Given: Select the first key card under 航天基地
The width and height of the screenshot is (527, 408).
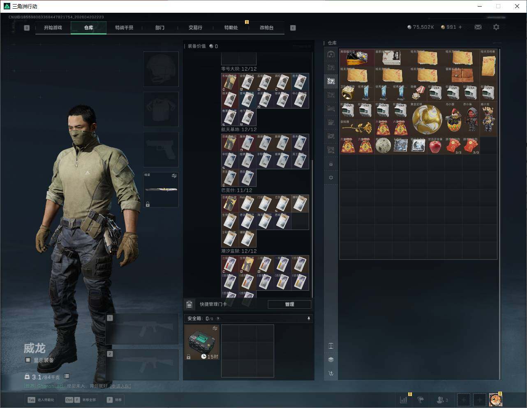Looking at the screenshot, I should pyautogui.click(x=230, y=143).
